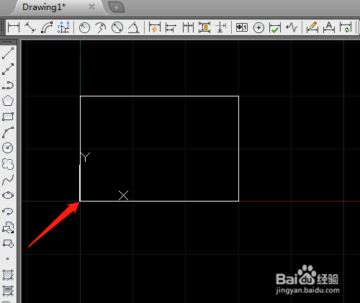Select the Aligned dimension tool
This screenshot has height=303, width=360.
[30, 27]
